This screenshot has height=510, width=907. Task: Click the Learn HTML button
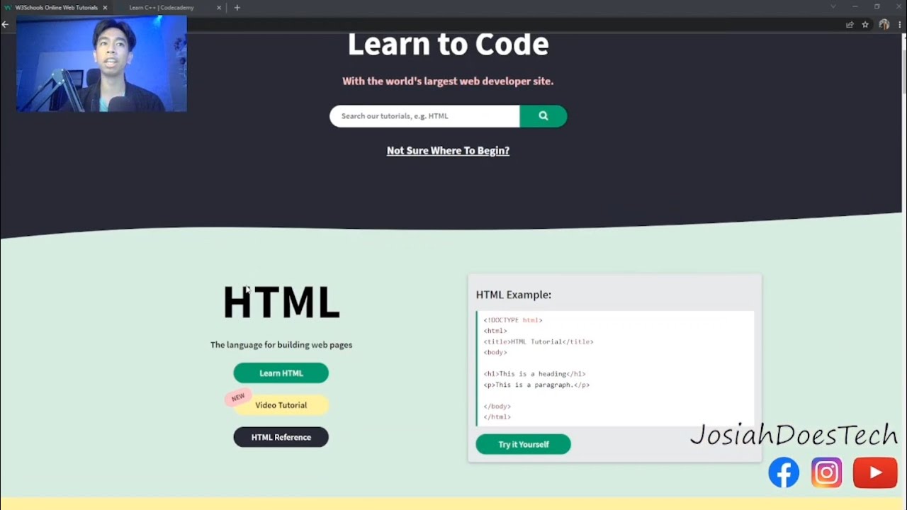[x=281, y=373]
